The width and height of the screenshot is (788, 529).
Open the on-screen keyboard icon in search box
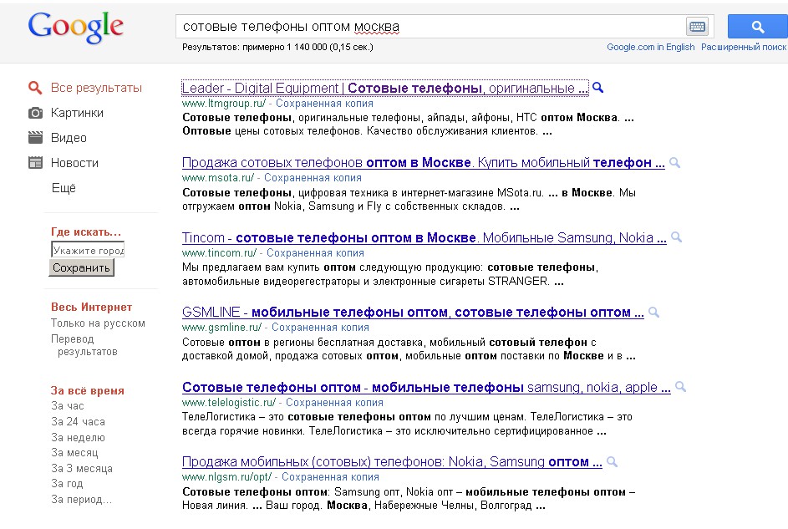697,27
